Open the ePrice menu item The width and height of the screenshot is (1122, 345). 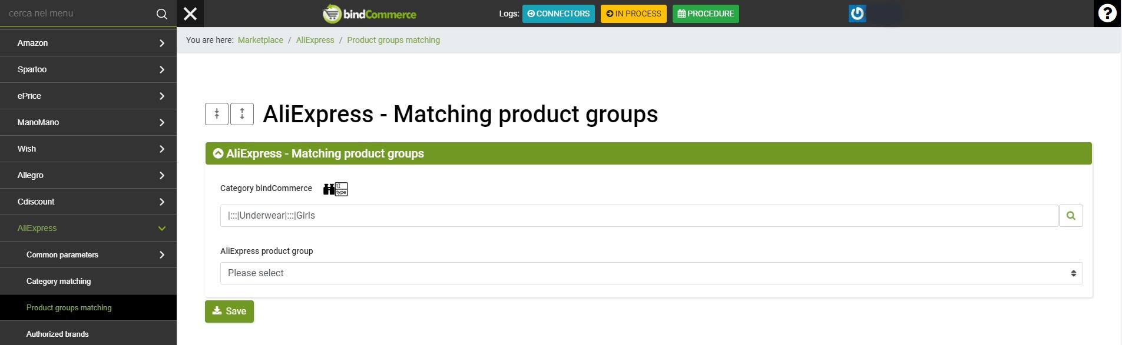coord(88,96)
